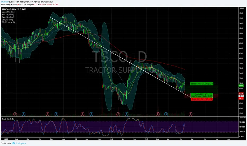Click the dividend D marker between Aug and Sep

coord(91,114)
